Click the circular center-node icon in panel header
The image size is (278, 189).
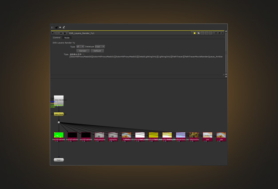click(x=57, y=33)
